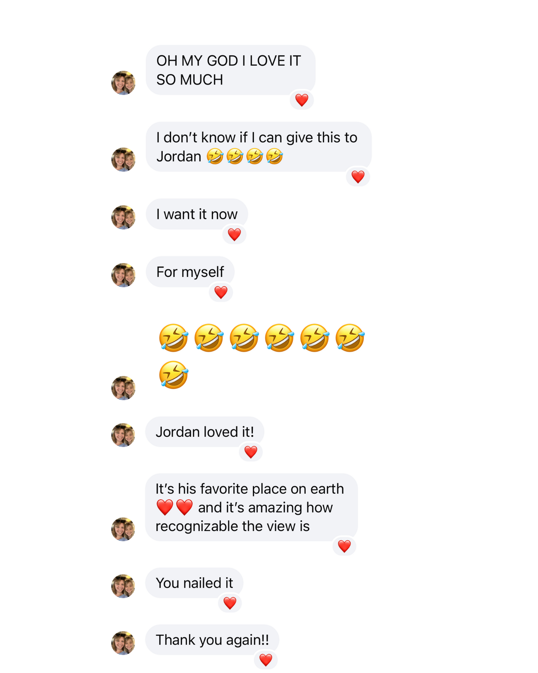Select the "OH MY GOD I LOVE IT" message bubble

click(230, 70)
